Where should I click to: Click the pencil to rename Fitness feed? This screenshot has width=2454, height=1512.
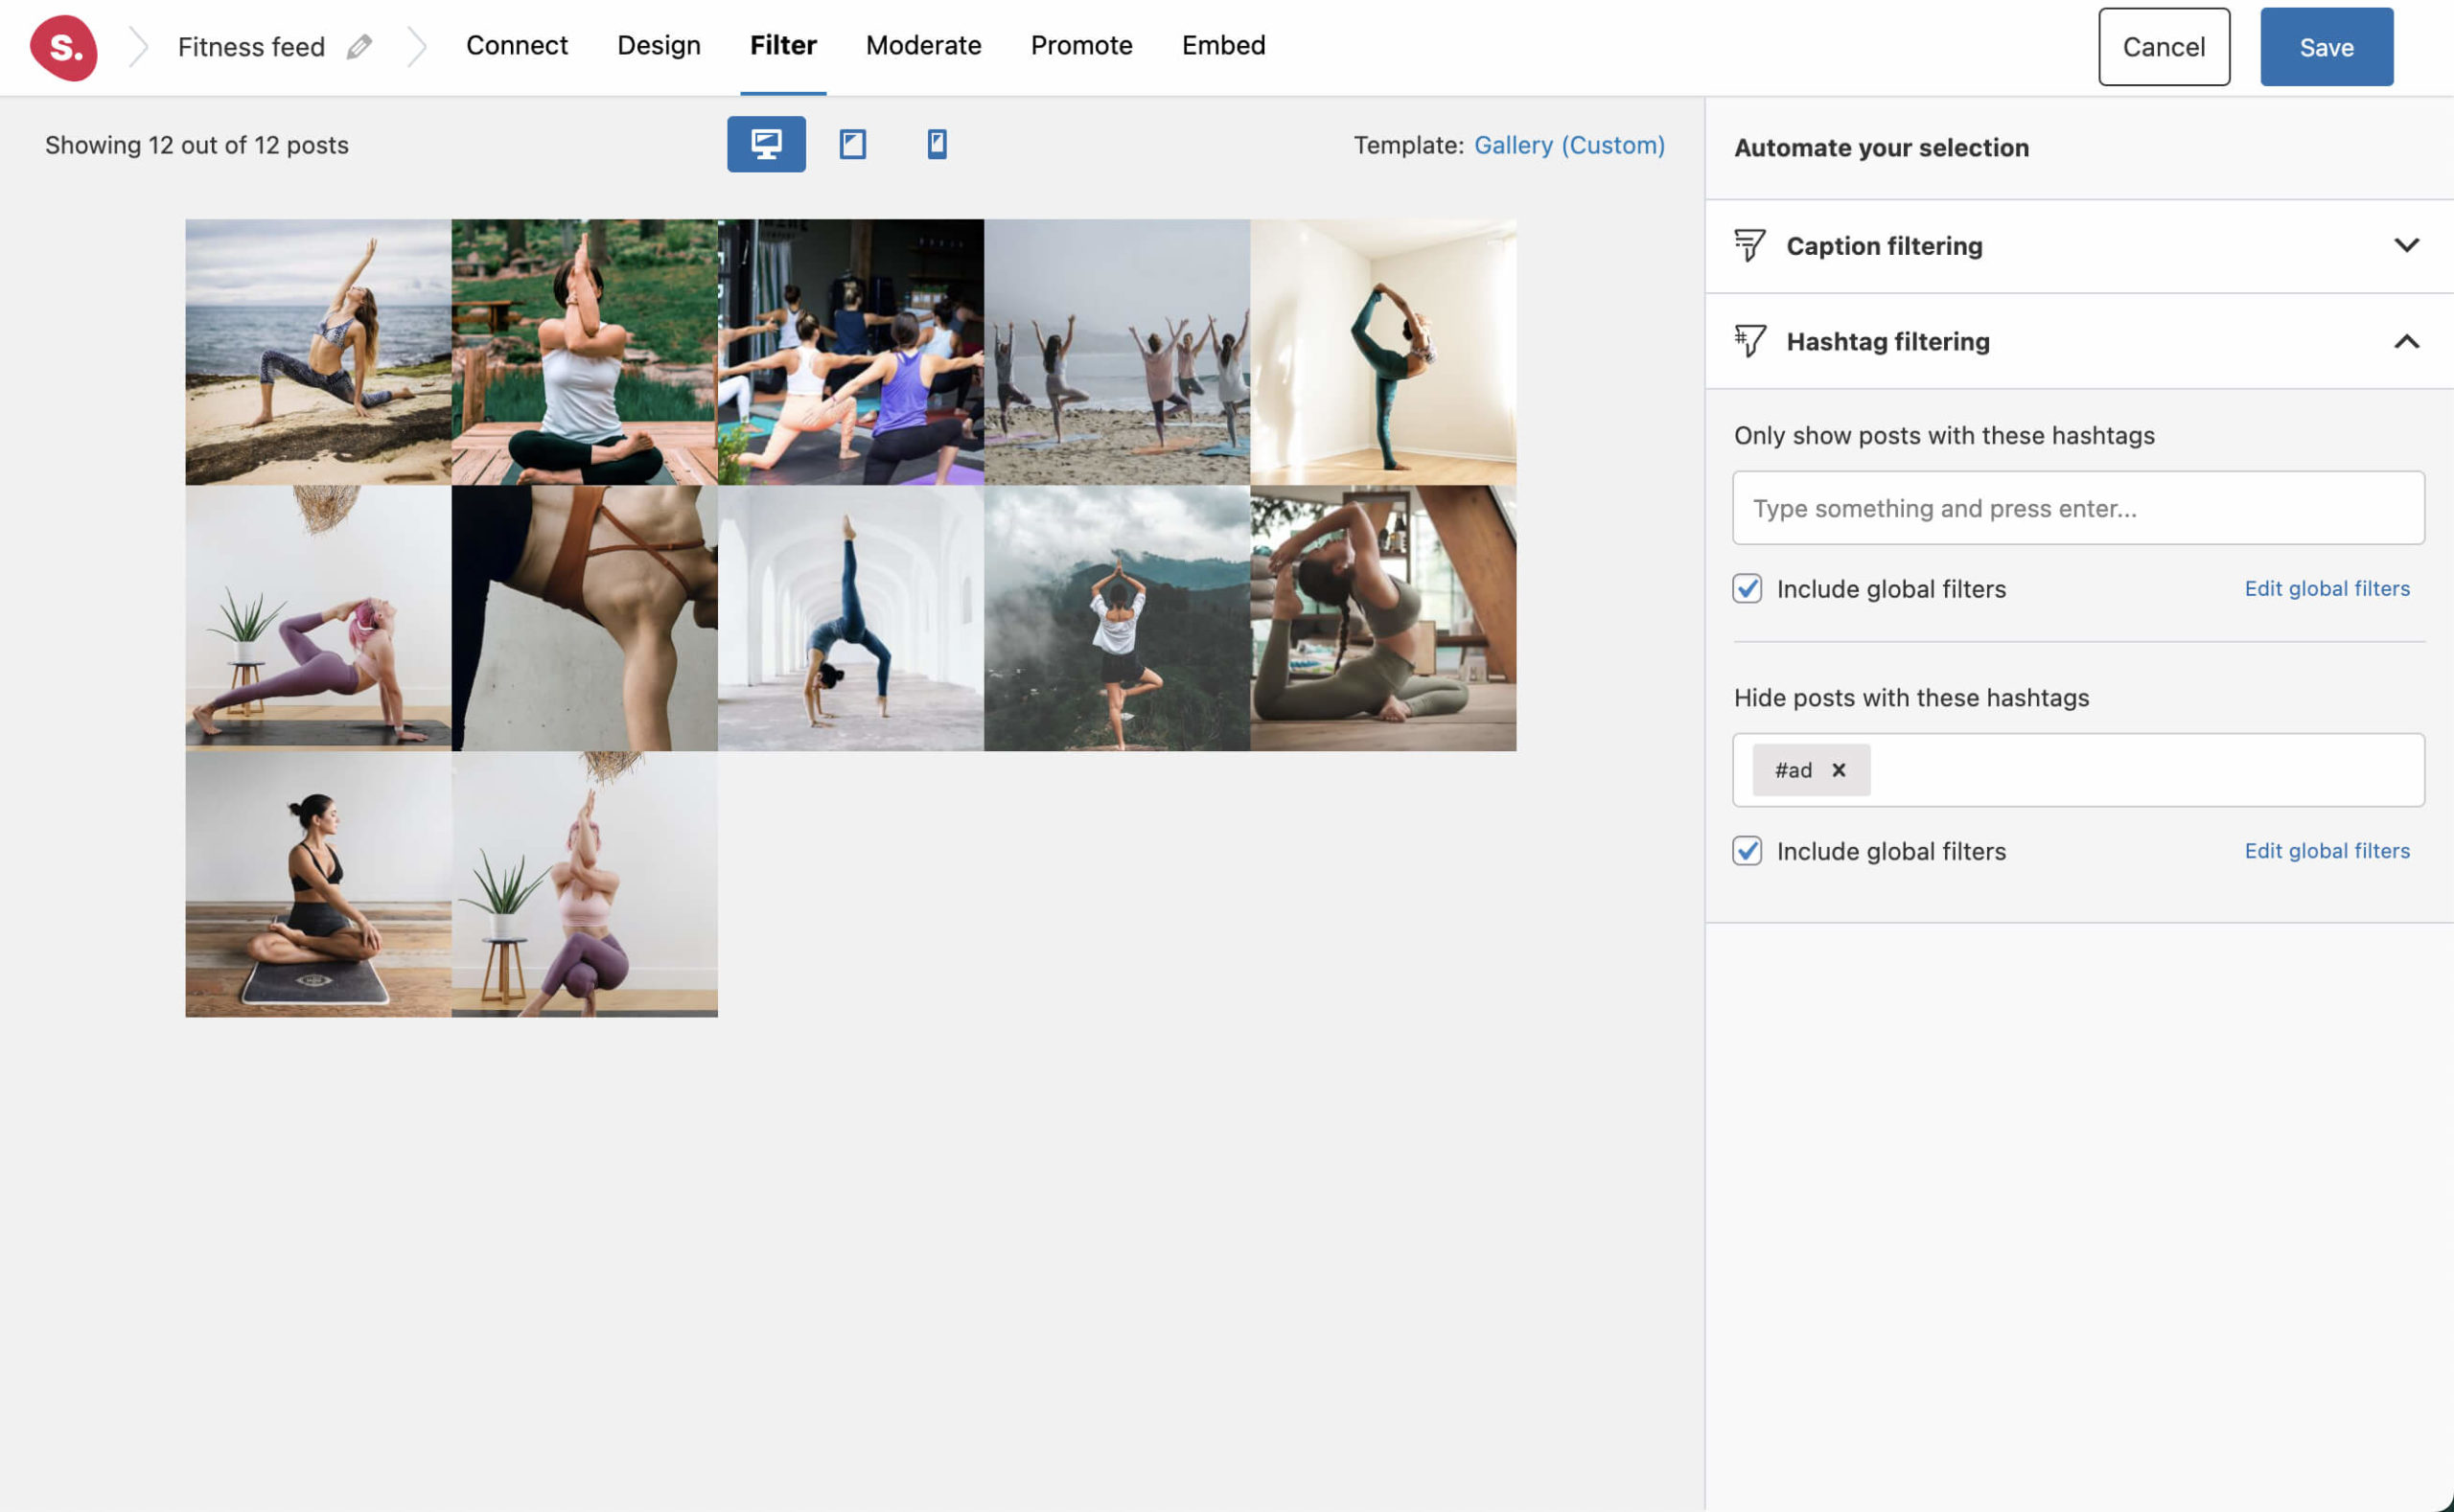pyautogui.click(x=361, y=46)
